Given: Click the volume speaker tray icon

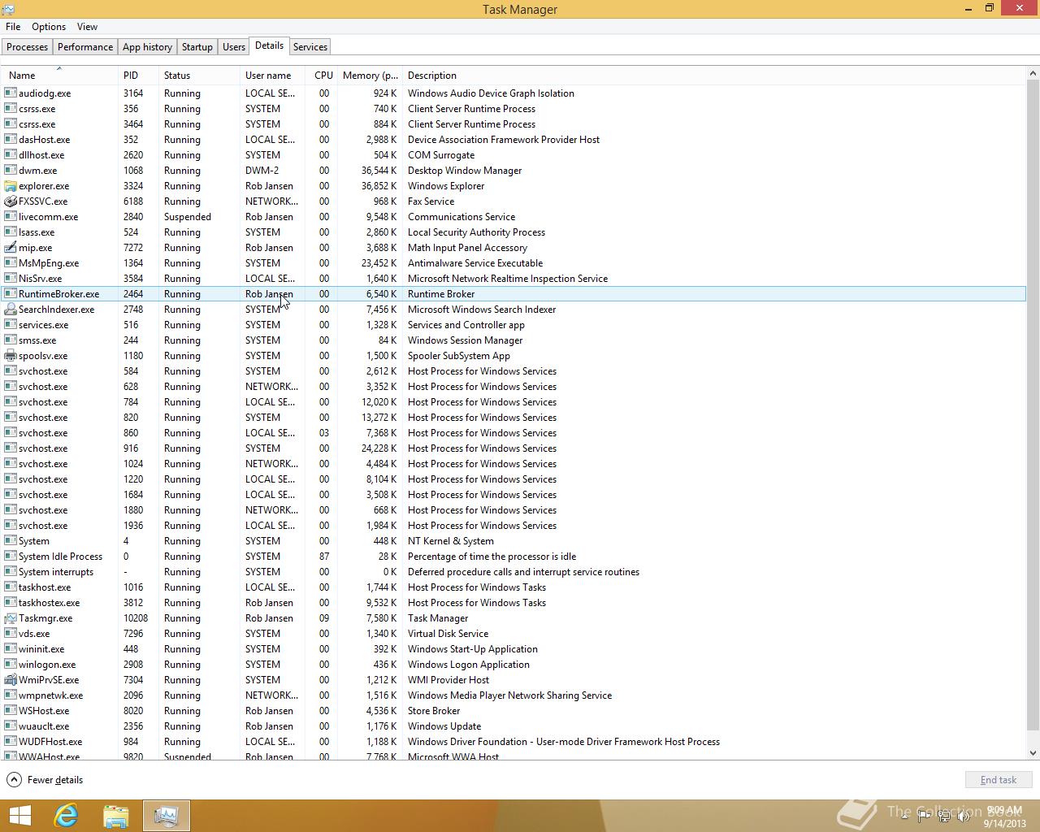Looking at the screenshot, I should coord(964,817).
